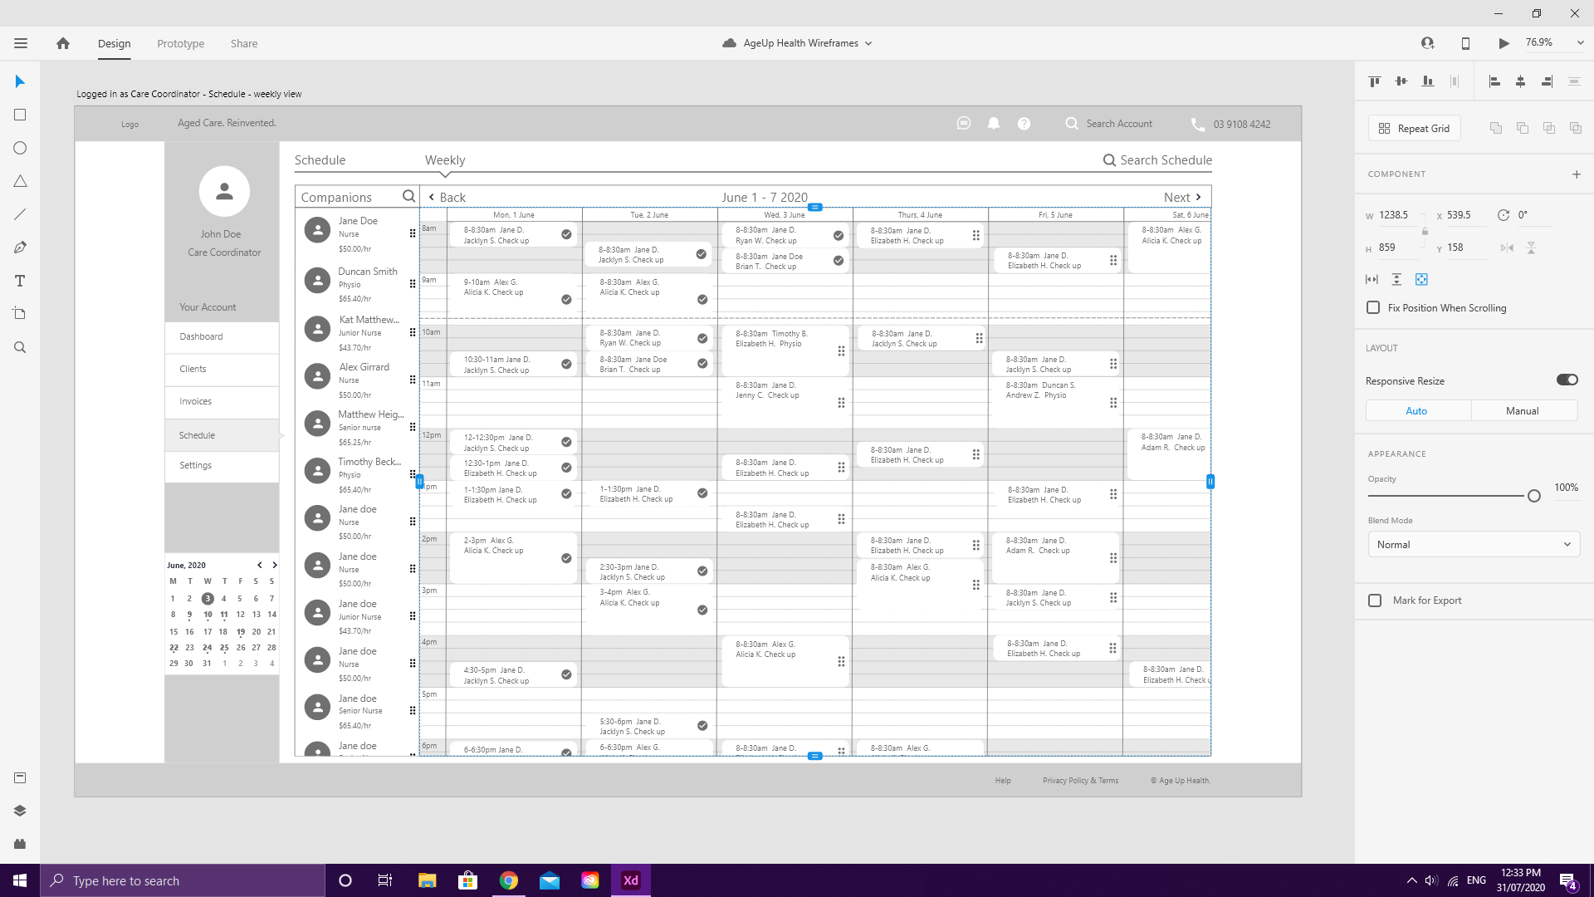Select the Rectangle tool
Screen dimensions: 1594x897
[20, 115]
